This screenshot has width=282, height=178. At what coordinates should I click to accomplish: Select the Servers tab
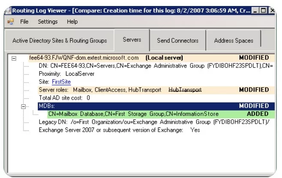point(132,40)
